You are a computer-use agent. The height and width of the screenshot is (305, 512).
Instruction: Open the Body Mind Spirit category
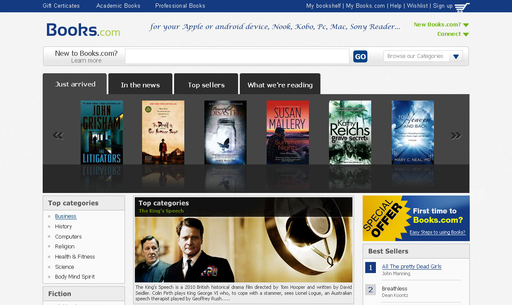(75, 277)
